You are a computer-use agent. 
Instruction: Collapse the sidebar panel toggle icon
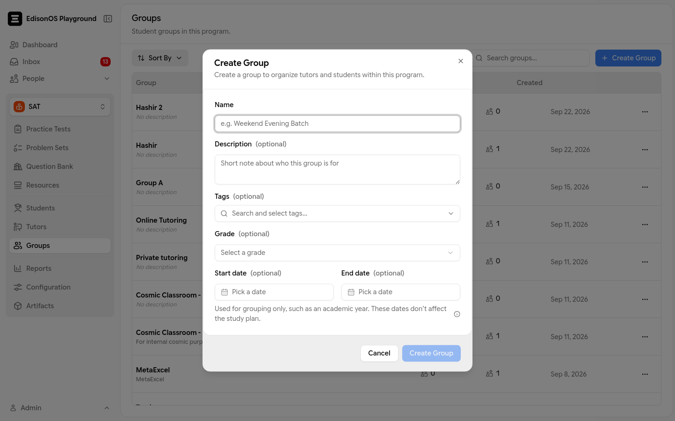(108, 19)
